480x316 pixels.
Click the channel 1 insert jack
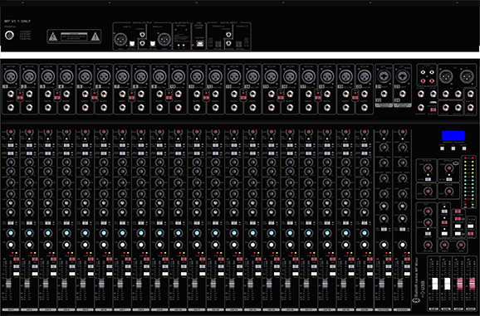[11, 107]
